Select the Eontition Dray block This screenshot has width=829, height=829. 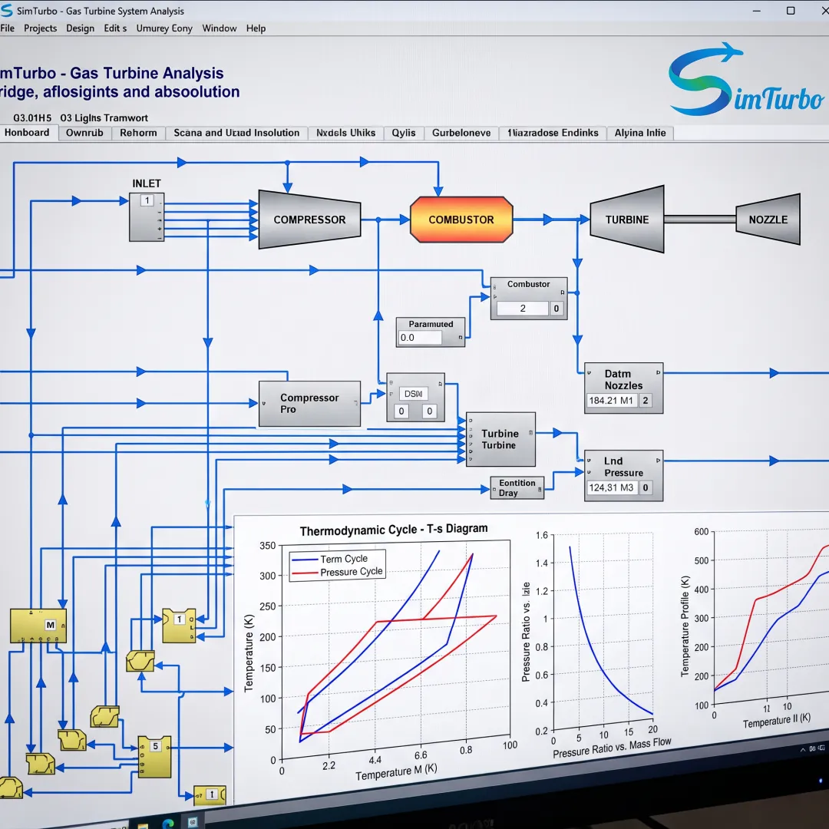517,488
